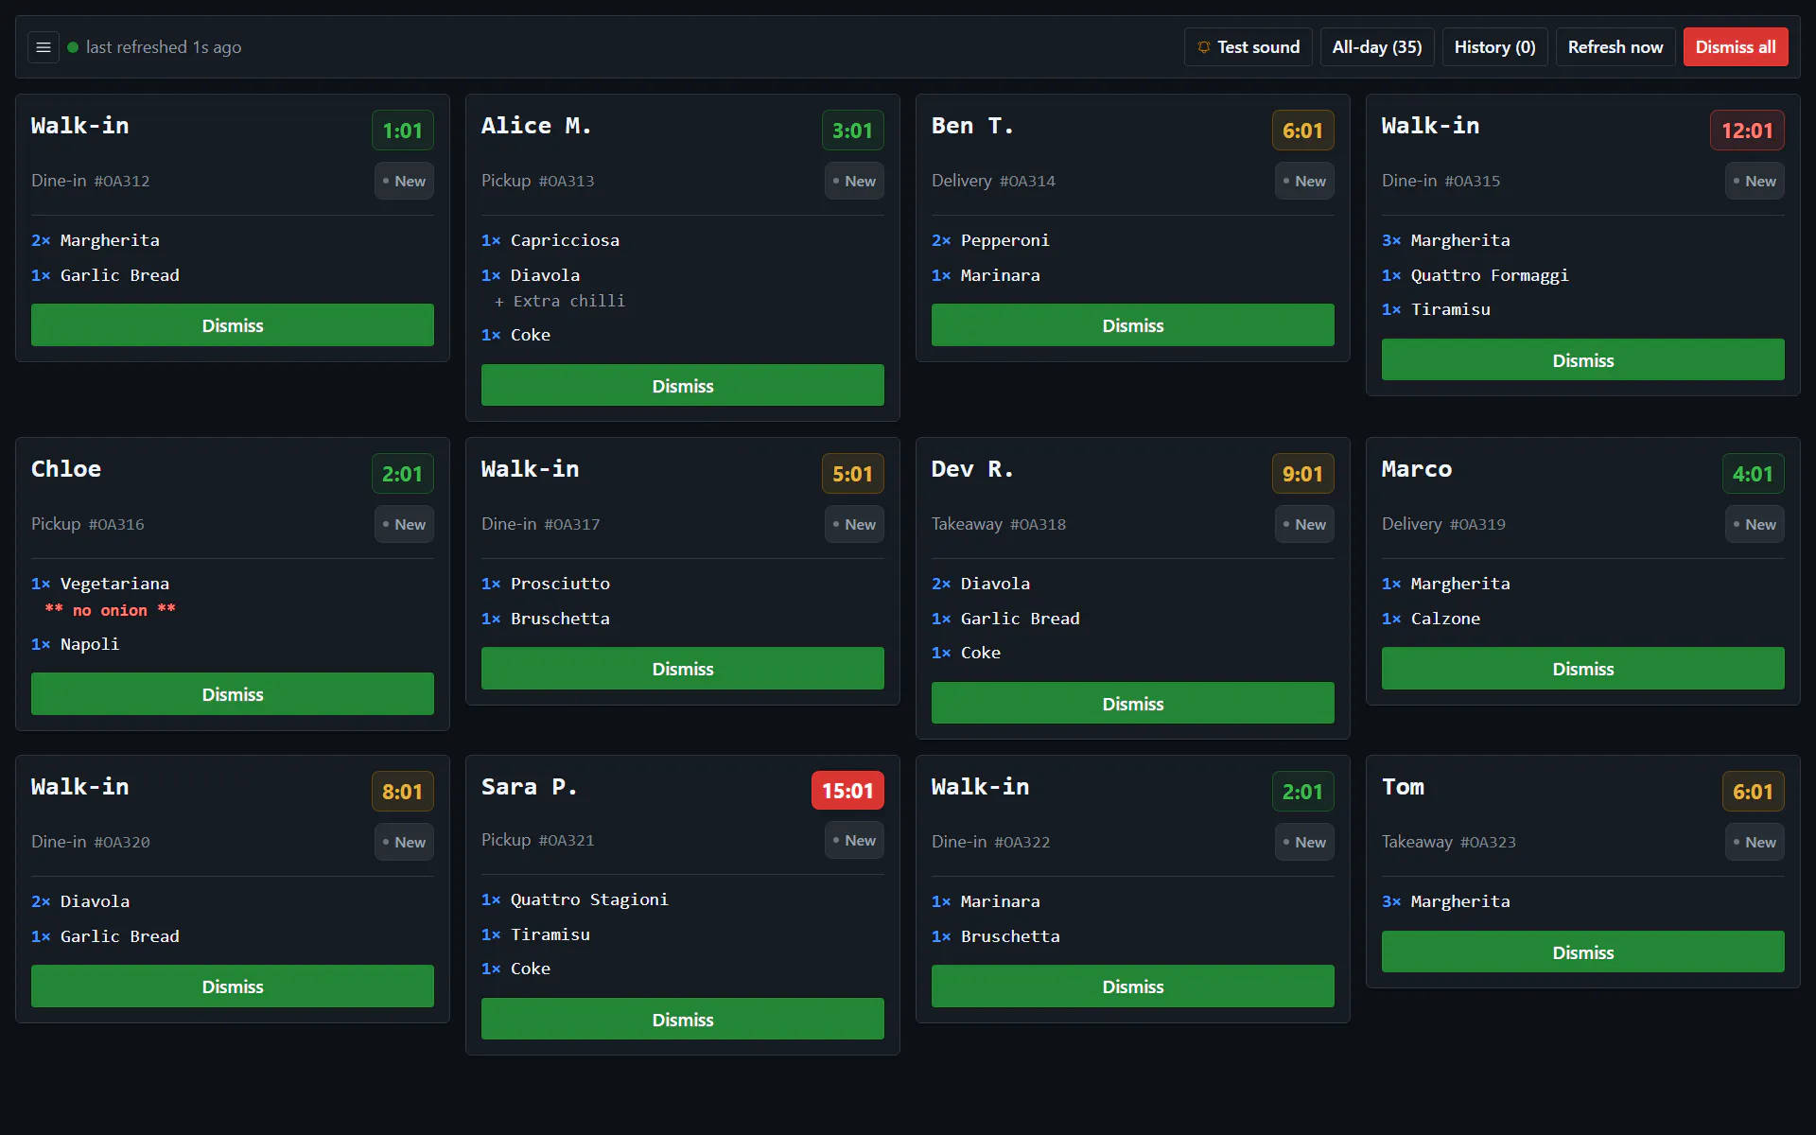Click the New badge on order #OA315
Screen dimensions: 1816x1135
1755,181
